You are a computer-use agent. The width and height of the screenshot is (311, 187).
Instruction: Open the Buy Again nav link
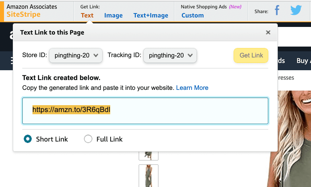click(x=304, y=61)
